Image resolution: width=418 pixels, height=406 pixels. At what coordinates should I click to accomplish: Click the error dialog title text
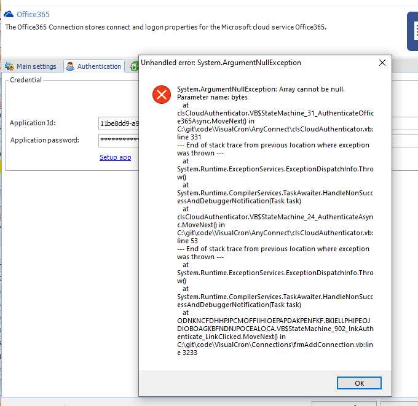(221, 63)
